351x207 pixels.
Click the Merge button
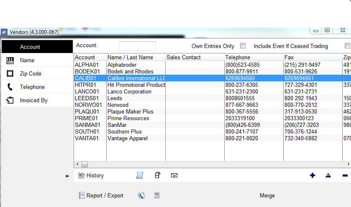[x=267, y=195]
